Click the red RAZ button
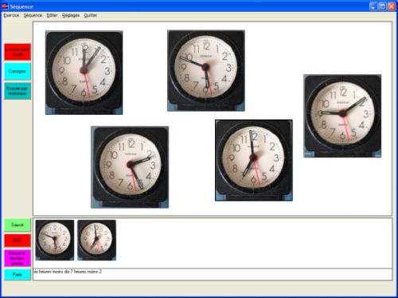398x298 pixels. click(x=18, y=241)
